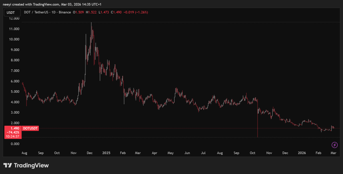This screenshot has height=174, width=343.
Task: Click the -74.42% label on price axis
Action: click(12, 132)
